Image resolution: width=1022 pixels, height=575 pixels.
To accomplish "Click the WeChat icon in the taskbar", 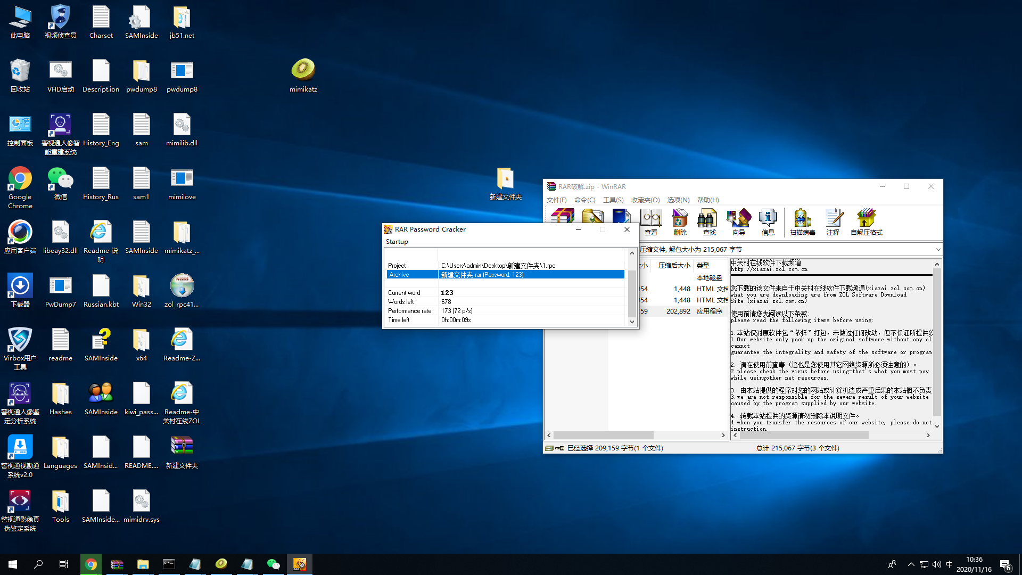I will 273,564.
